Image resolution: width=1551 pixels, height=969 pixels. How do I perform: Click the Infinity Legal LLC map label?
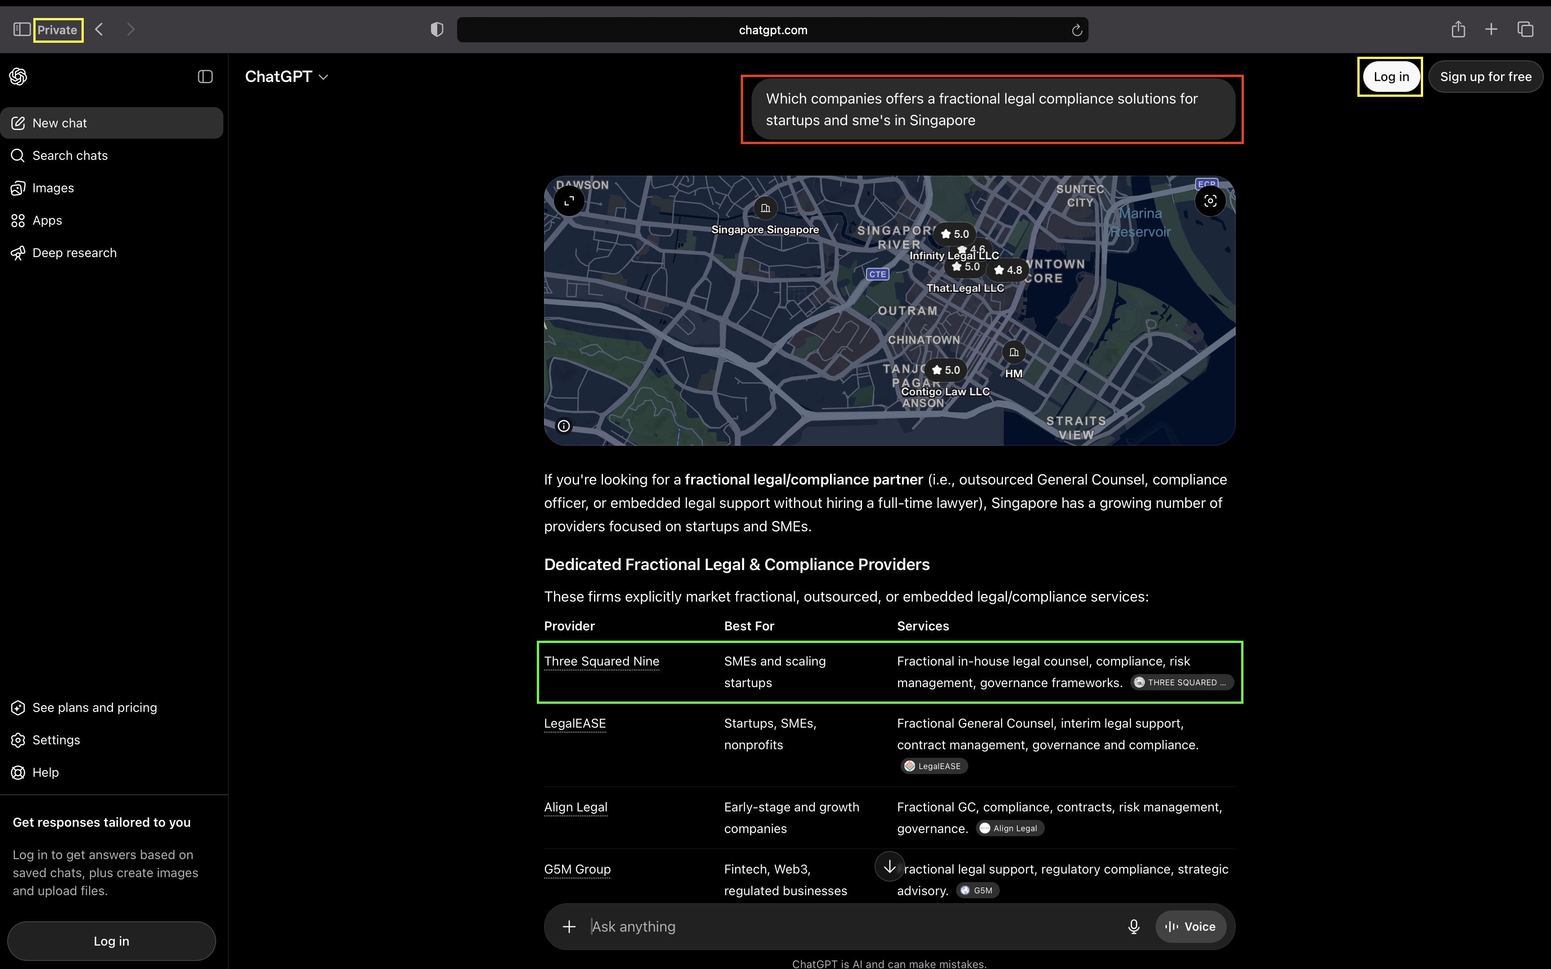click(954, 256)
